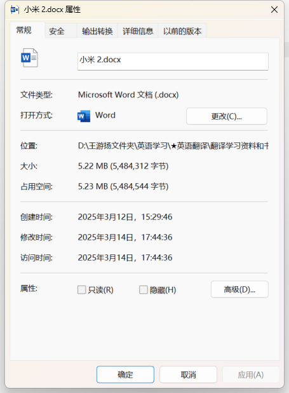Enable the 只读(R) checkbox
The width and height of the screenshot is (289, 393).
tap(82, 290)
